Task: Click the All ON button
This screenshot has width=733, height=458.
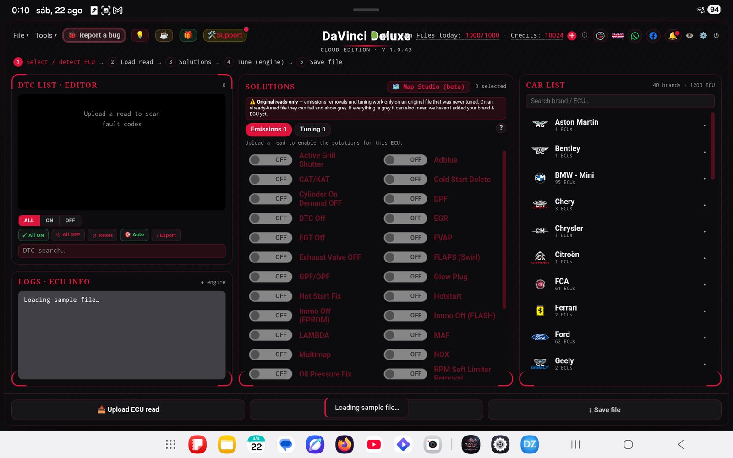Action: coord(33,235)
